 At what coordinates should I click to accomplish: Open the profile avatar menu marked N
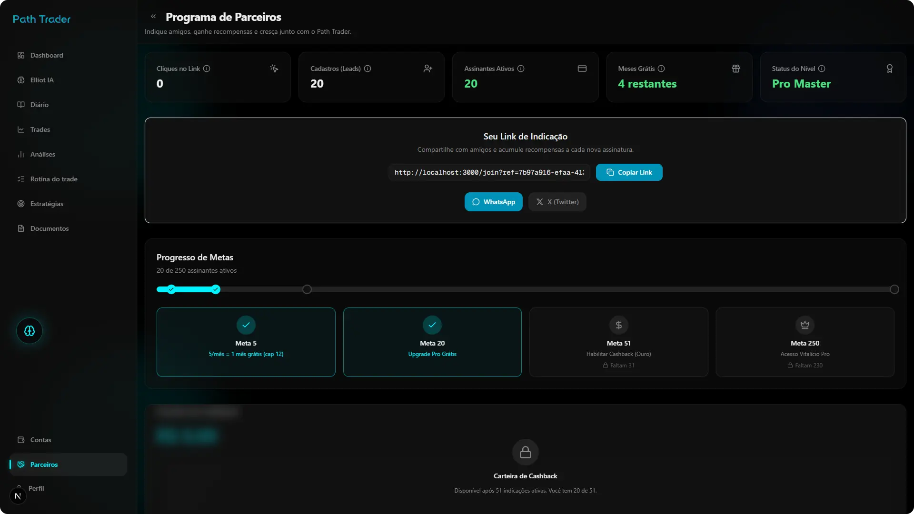pos(18,495)
